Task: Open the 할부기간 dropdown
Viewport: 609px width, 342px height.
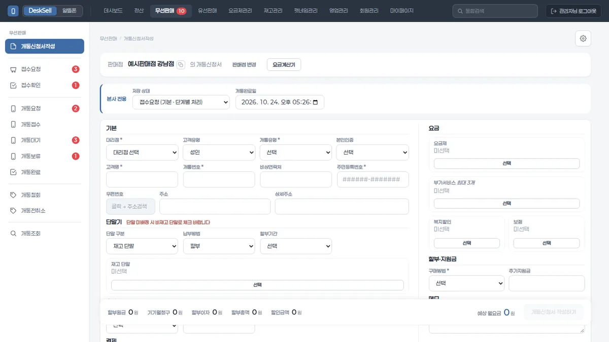Action: (296, 246)
